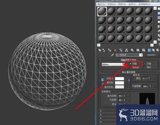Toggle the diffuse-specular color lock button

(x=102, y=84)
